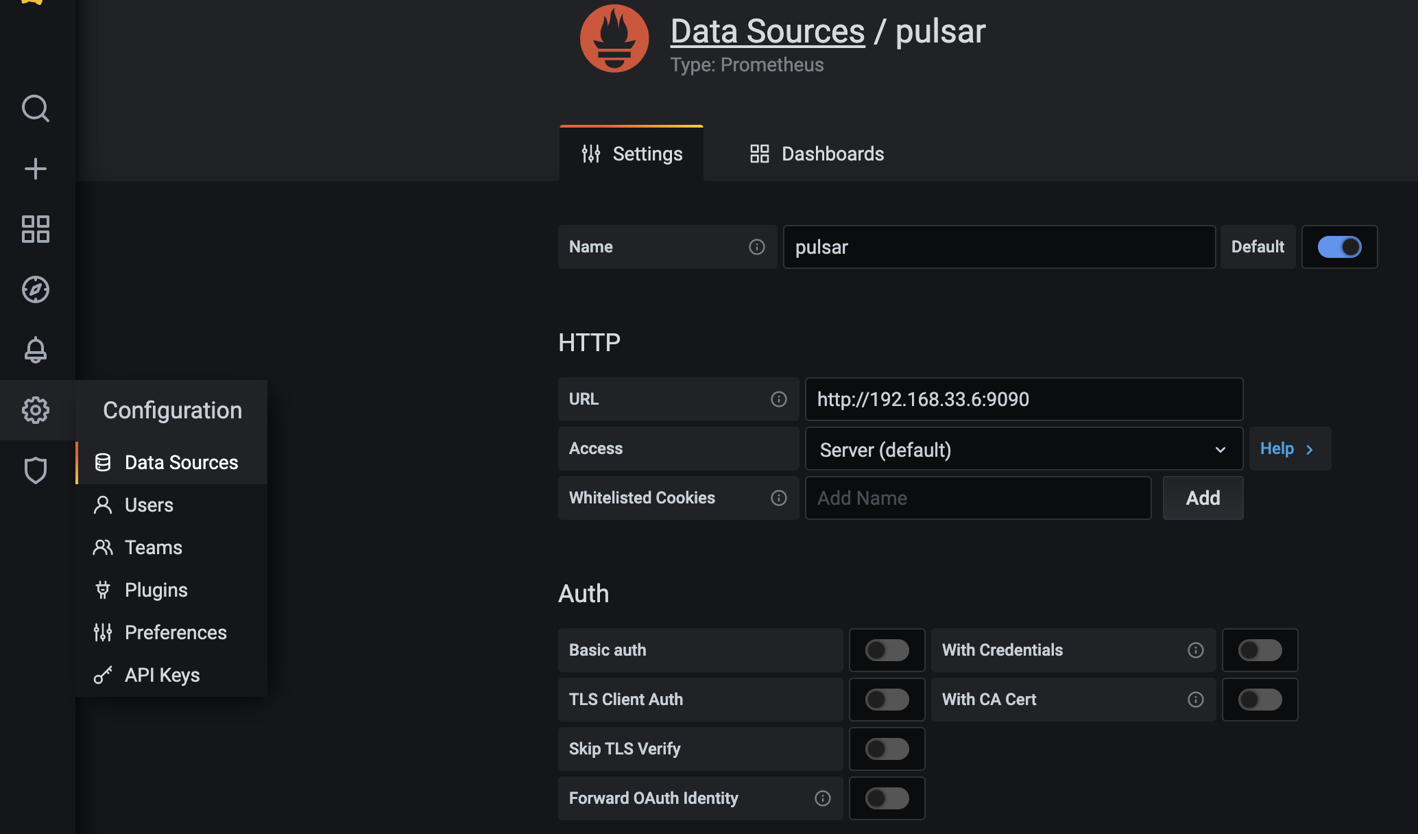Click the HTTP section heading
The image size is (1418, 834).
click(x=589, y=342)
